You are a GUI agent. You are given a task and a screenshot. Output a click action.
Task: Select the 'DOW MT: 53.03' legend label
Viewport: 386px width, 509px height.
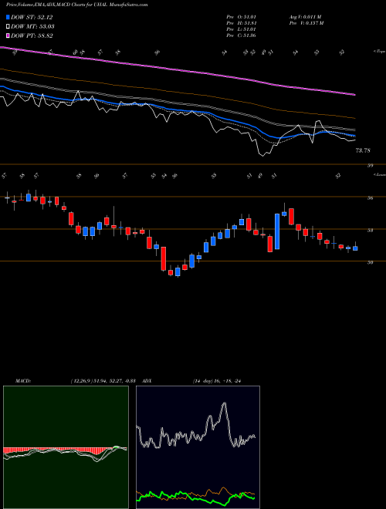[x=32, y=27]
